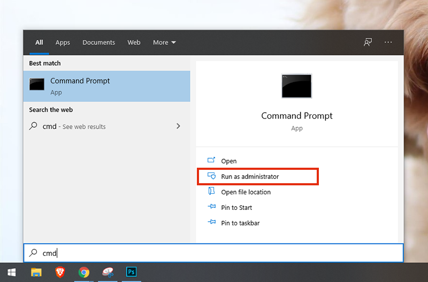Expand cmd web results arrow
Viewport: 428px width, 282px height.
tap(178, 126)
